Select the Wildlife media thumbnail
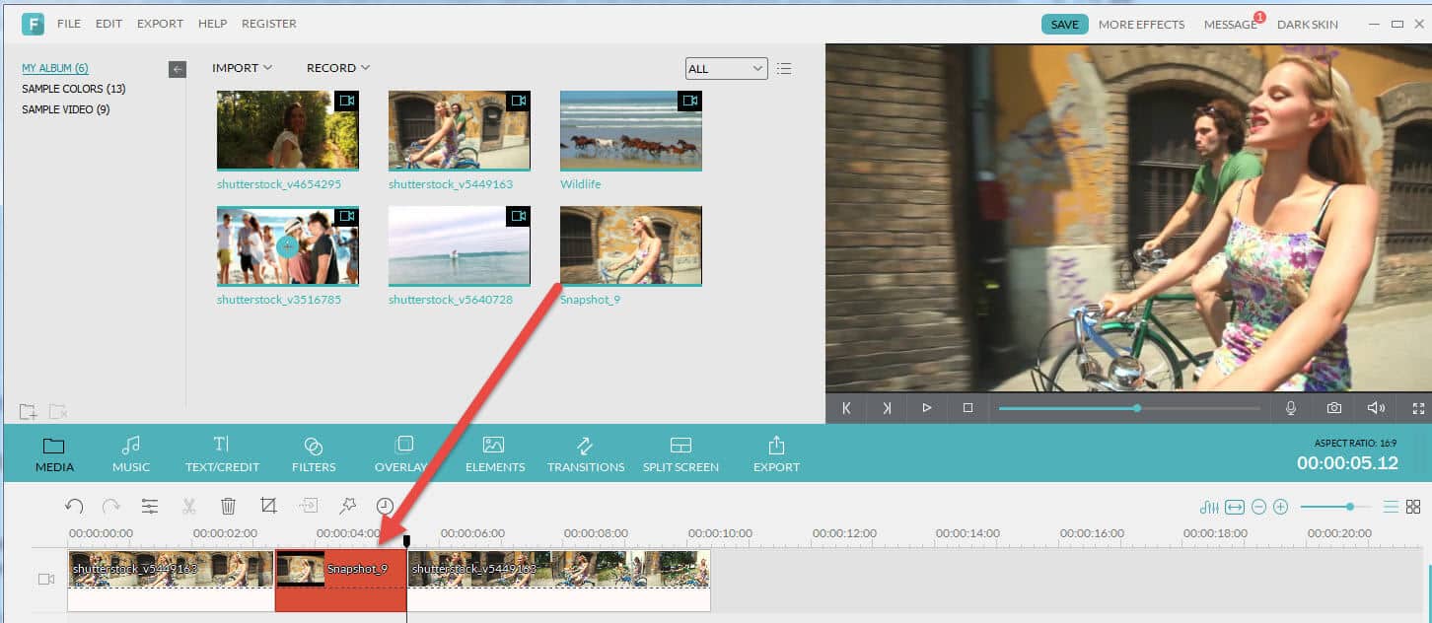The width and height of the screenshot is (1432, 623). tap(631, 130)
